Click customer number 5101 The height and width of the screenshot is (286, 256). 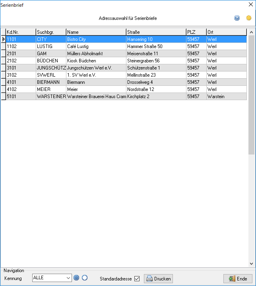pos(21,96)
